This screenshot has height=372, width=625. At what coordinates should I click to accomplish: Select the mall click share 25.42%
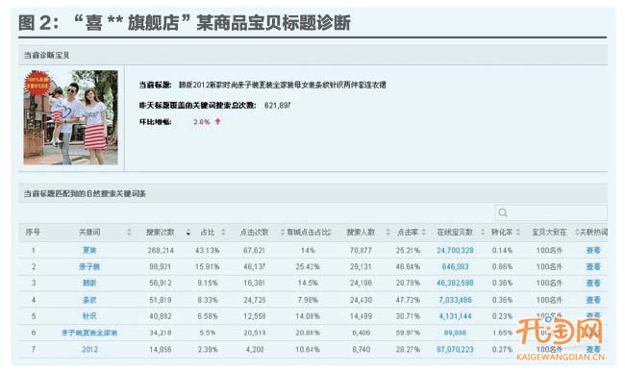pos(308,267)
